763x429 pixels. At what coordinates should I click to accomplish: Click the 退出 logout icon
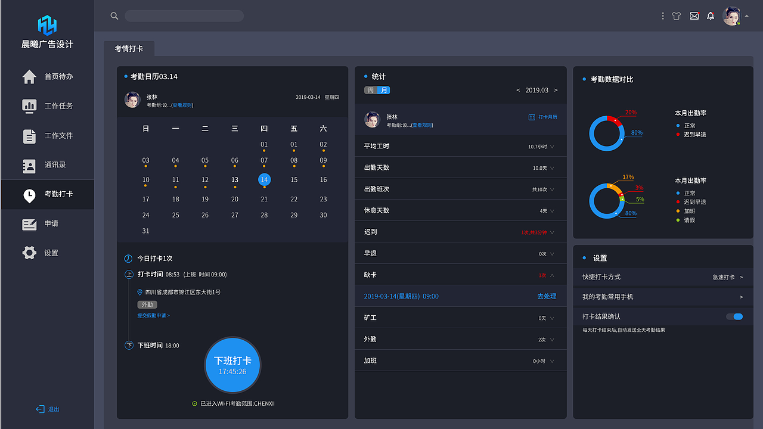point(40,409)
